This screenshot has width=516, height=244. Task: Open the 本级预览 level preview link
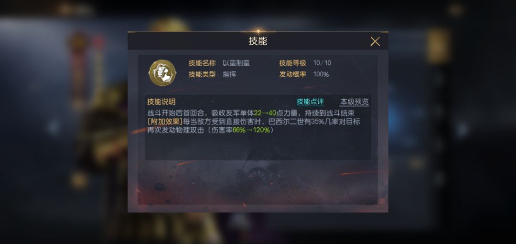point(354,102)
